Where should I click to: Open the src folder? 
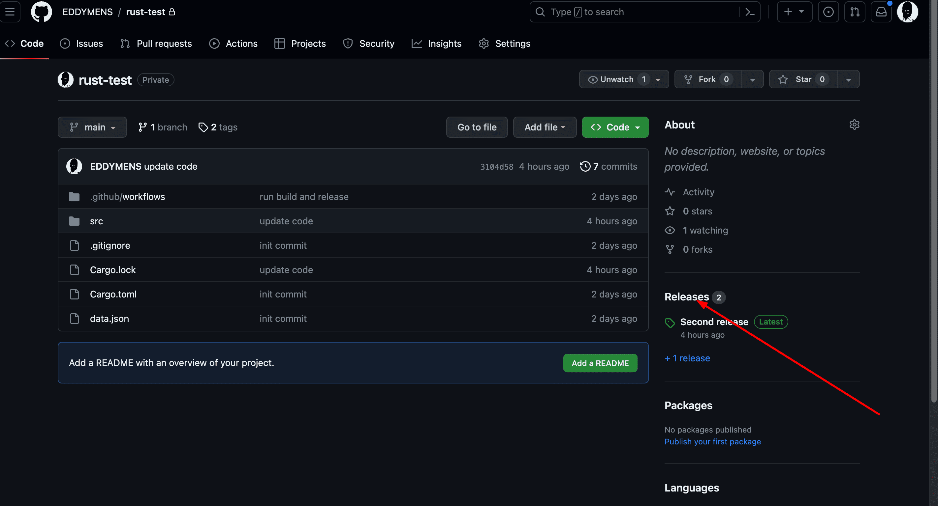(97, 221)
